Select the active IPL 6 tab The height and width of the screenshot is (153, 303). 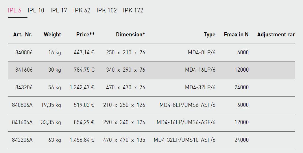coord(14,10)
